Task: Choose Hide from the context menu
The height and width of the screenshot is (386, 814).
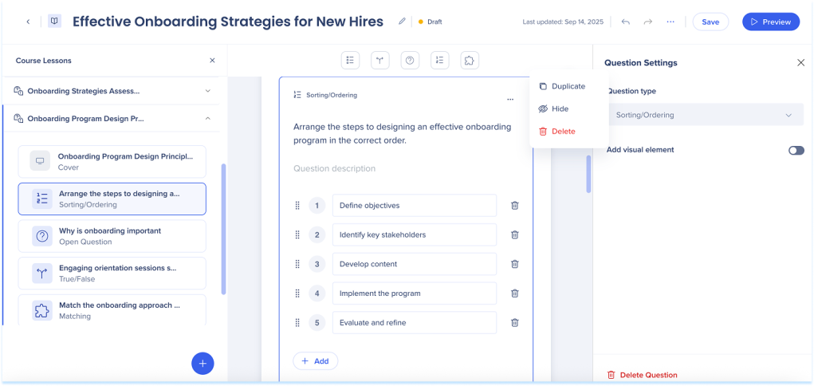Action: click(560, 108)
